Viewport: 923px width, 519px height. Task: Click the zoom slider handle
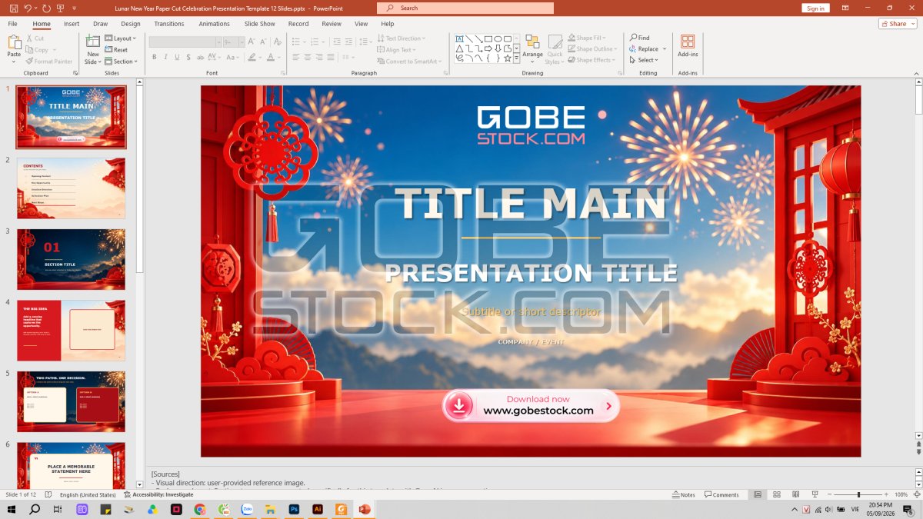coord(859,494)
